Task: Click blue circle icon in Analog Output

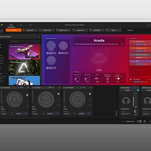Action: [138, 90]
